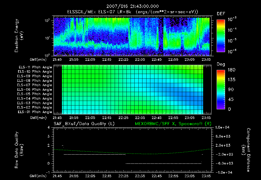
Task: Click the white data quality line at level 1
Action: [95, 154]
